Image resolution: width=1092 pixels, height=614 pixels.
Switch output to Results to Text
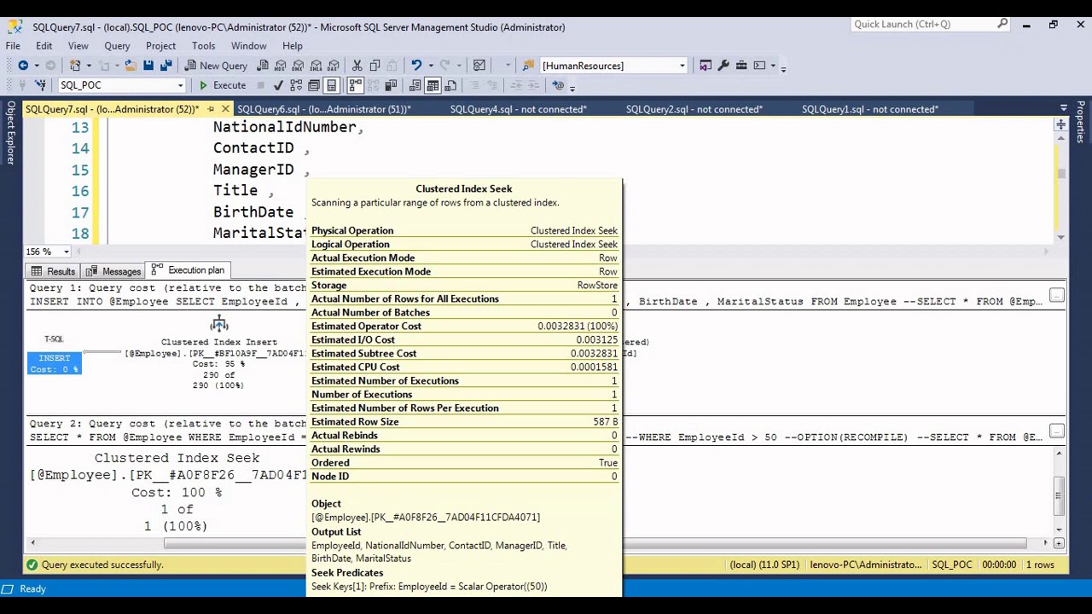click(x=415, y=85)
